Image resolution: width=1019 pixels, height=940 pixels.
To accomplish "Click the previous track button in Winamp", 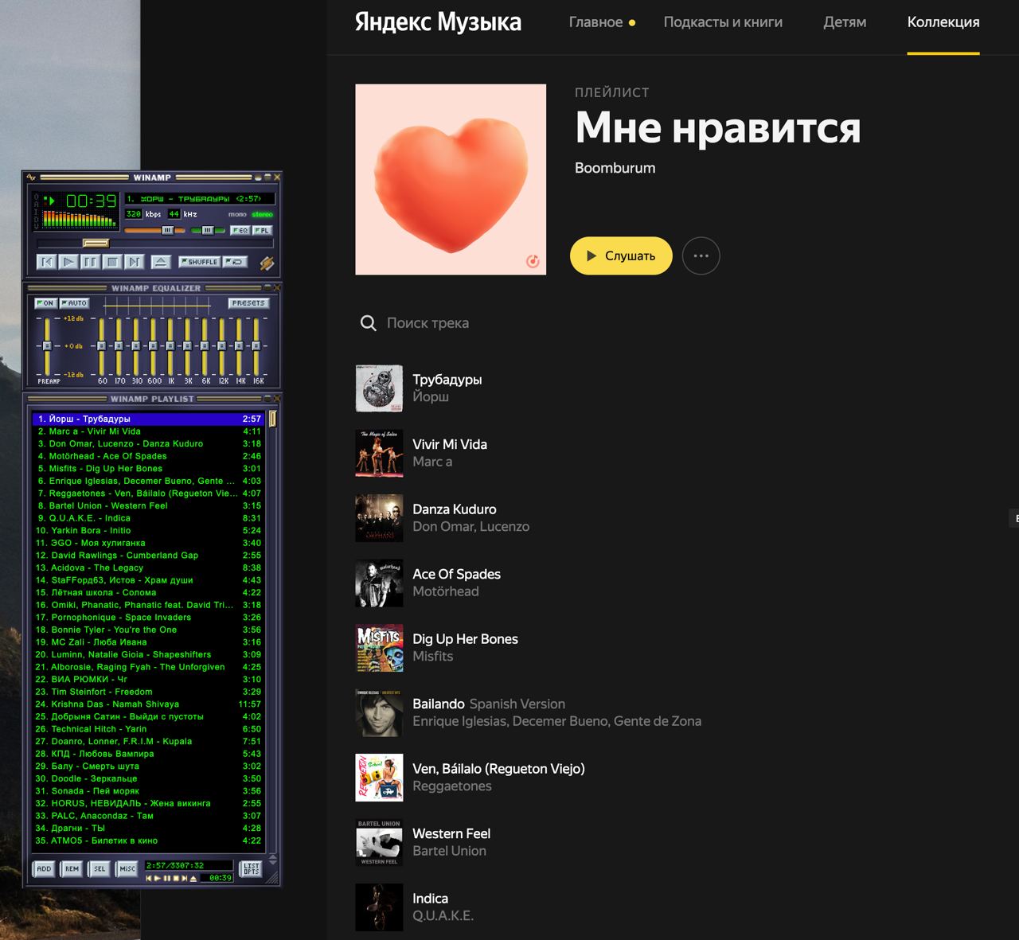I will point(49,262).
